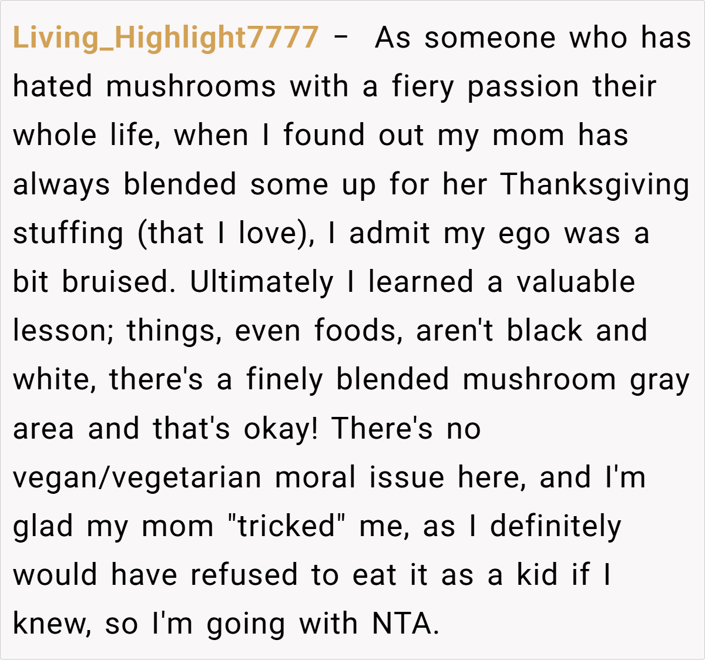Viewport: 705px width, 660px height.
Task: Click the text "vegan/vegetarian"
Action: [137, 477]
